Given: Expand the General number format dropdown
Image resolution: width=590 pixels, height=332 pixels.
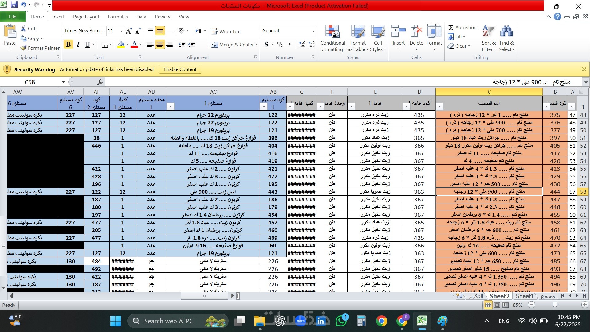Looking at the screenshot, I should tap(313, 31).
